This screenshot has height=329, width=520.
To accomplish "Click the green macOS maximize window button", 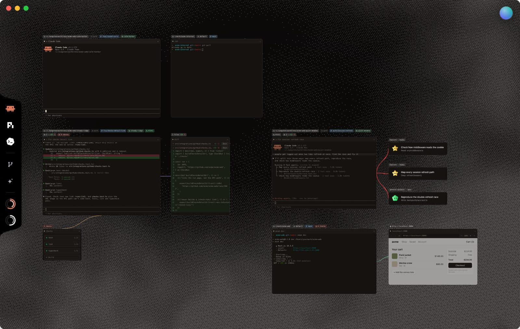I will (x=26, y=8).
